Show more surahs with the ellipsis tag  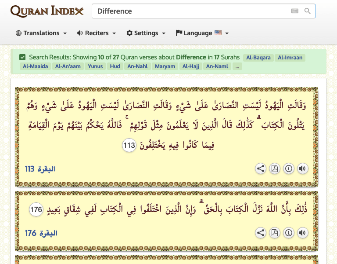[x=237, y=66]
